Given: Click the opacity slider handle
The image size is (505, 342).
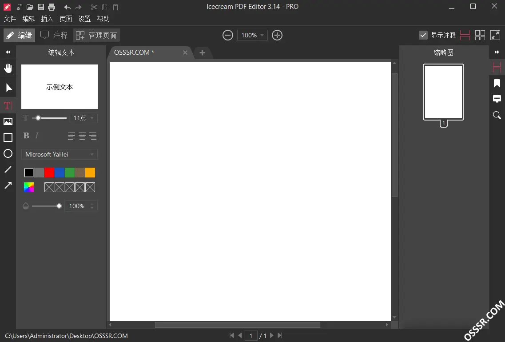Looking at the screenshot, I should point(59,206).
